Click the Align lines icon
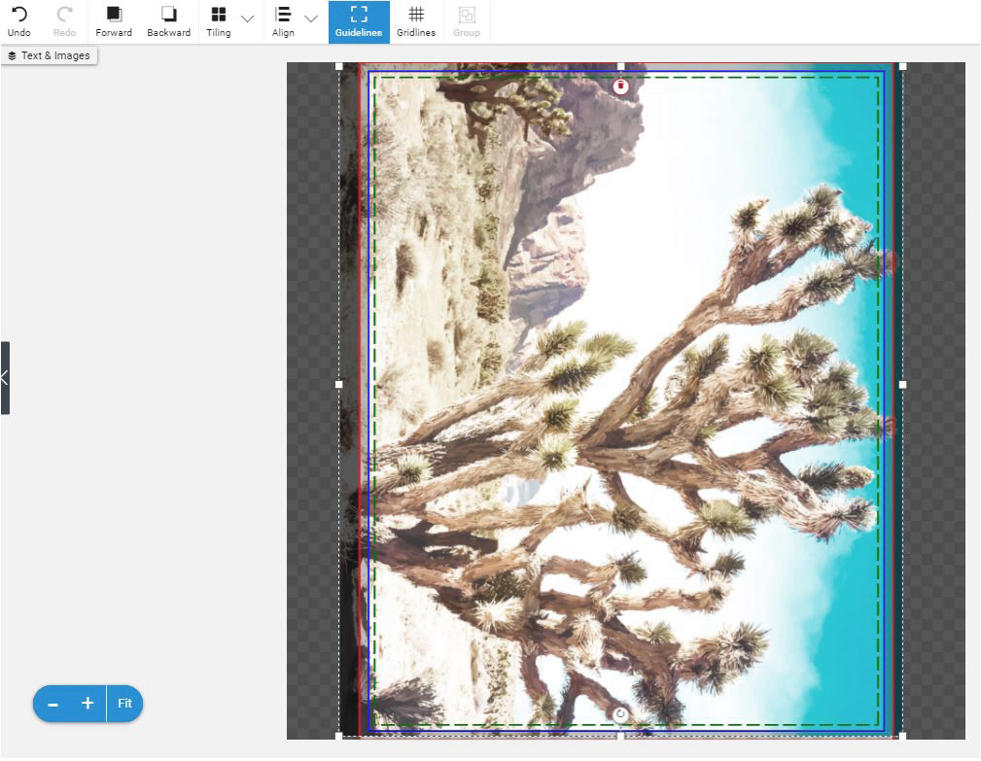 click(x=283, y=15)
